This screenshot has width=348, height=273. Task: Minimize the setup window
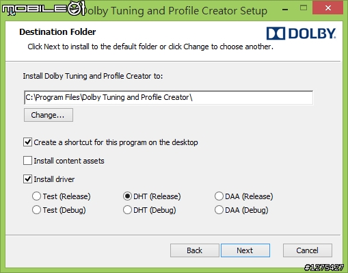pyautogui.click(x=285, y=9)
